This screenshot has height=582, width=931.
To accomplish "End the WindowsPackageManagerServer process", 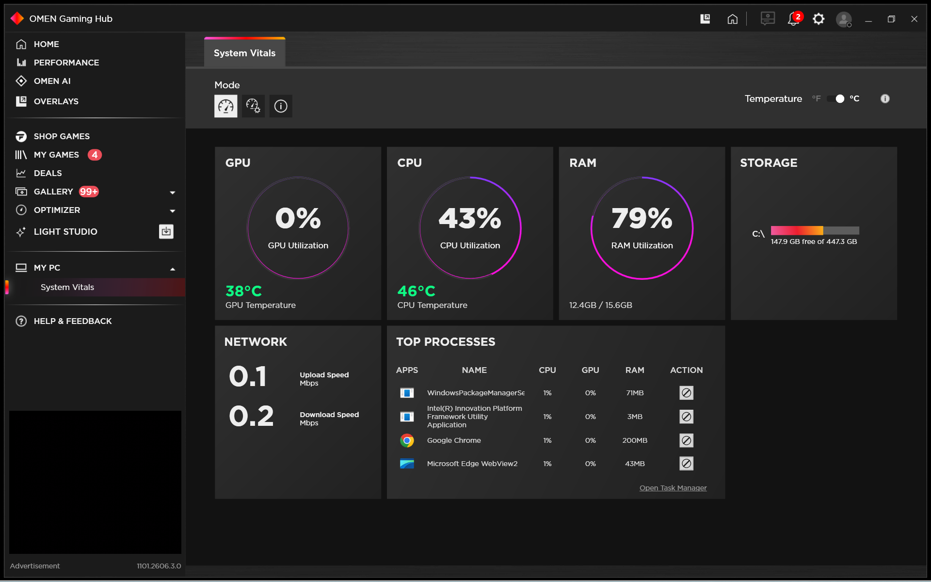I will point(686,393).
